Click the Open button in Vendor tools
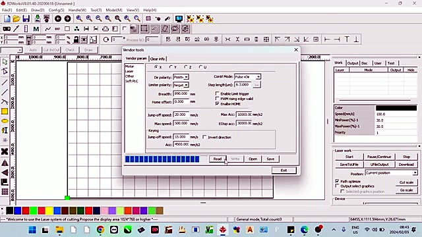Viewport: 422px width, 237px height. pos(253,159)
